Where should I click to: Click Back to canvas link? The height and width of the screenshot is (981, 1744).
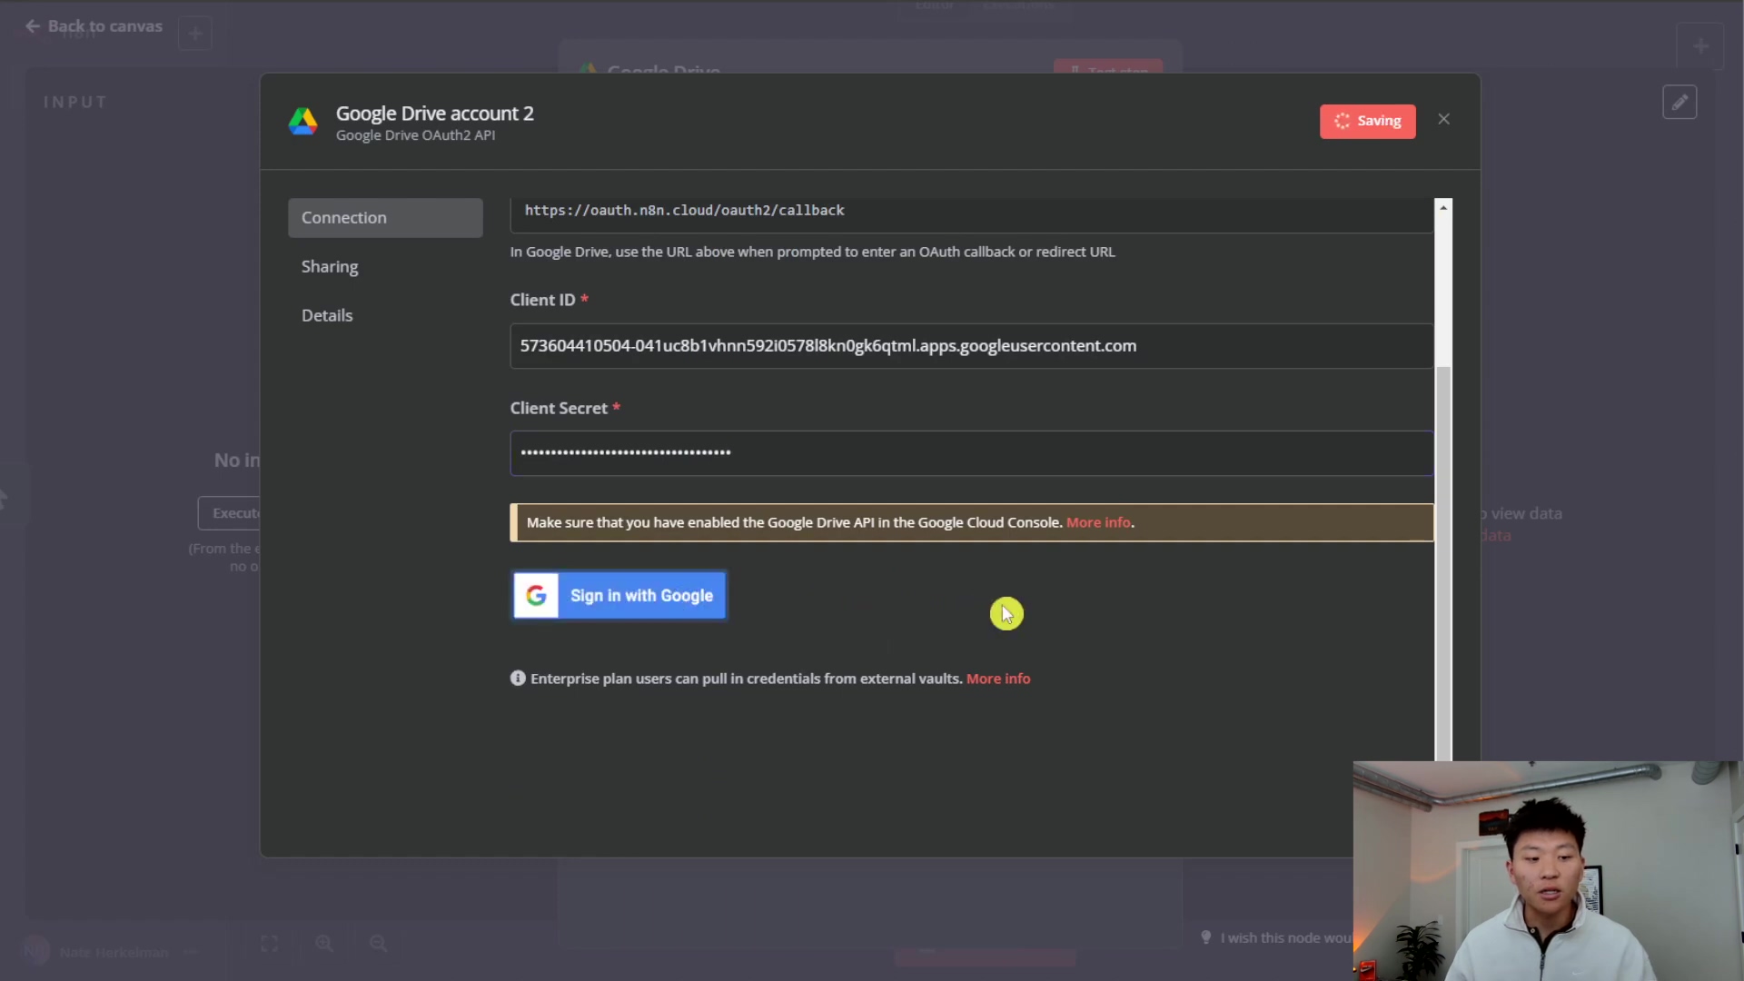coord(94,26)
